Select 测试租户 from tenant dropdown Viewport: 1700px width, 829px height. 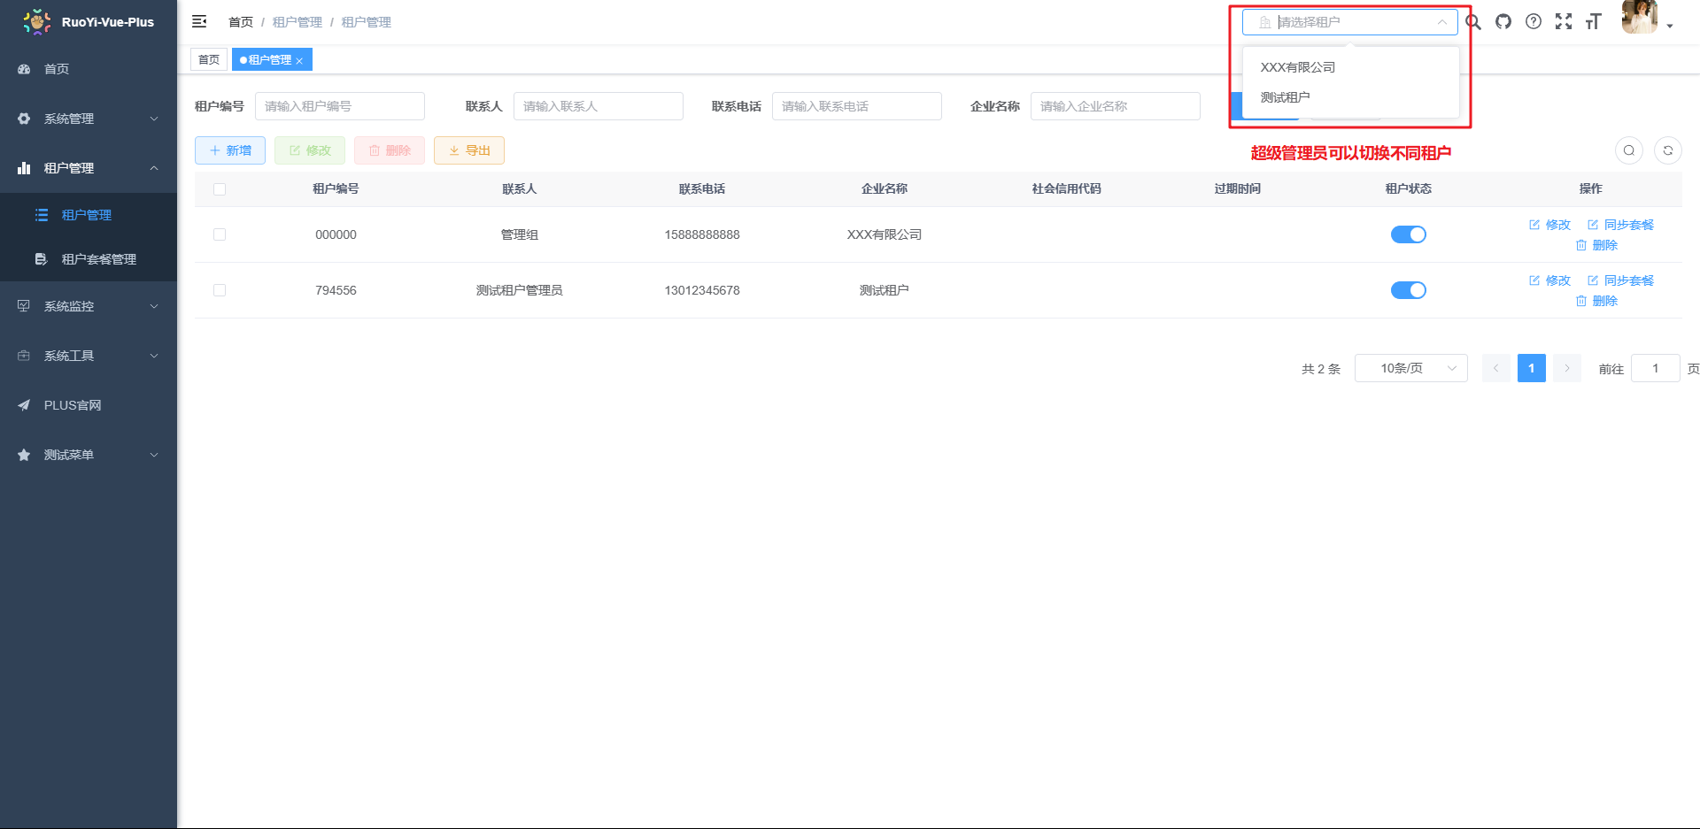[x=1351, y=97]
